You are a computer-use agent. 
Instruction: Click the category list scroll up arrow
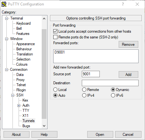tap(44, 19)
